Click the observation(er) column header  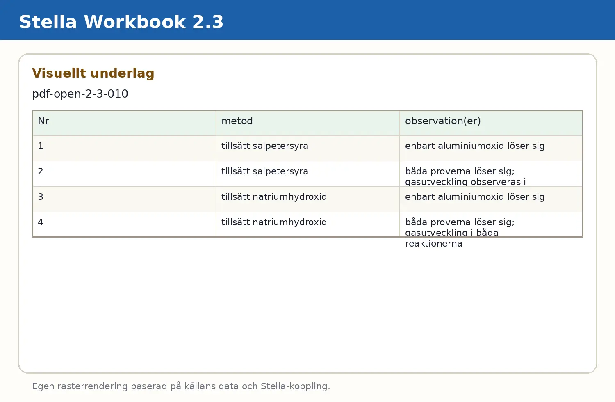coord(491,123)
